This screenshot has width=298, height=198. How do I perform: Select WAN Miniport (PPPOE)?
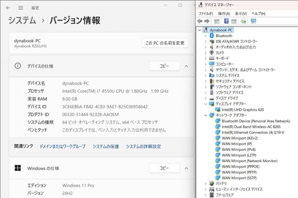240,166
